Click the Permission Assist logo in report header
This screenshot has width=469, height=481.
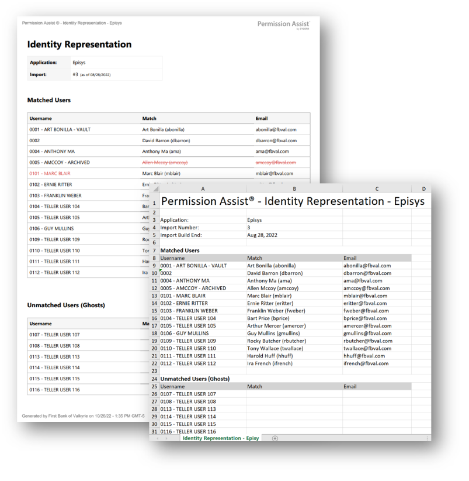coord(284,25)
